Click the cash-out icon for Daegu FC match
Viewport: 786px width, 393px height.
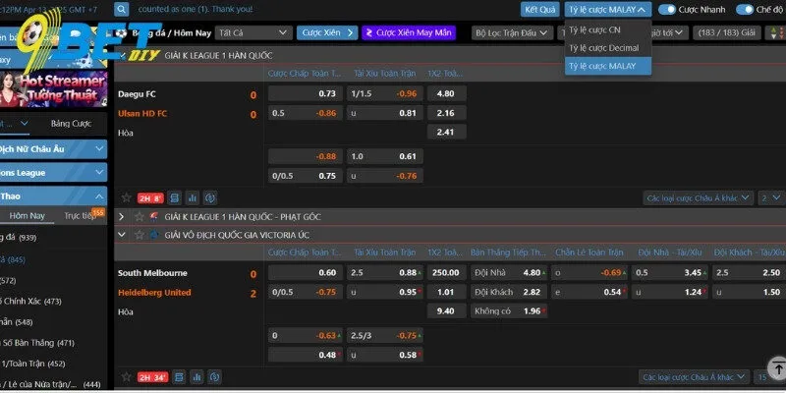tap(210, 198)
